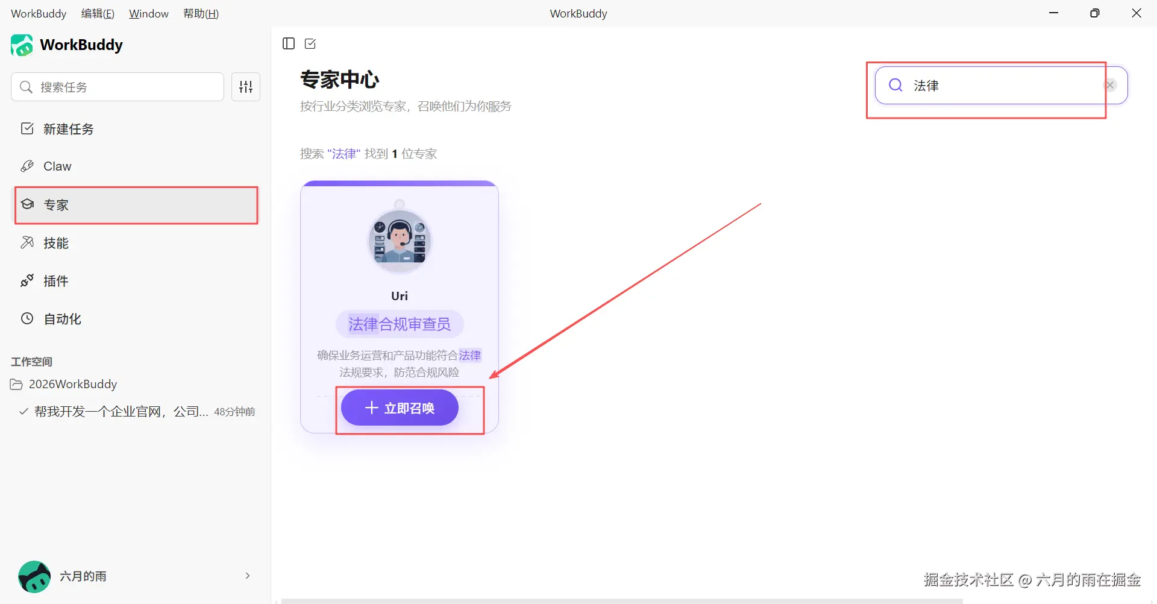The height and width of the screenshot is (604, 1157).
Task: Focus the expert search field containing 法律
Action: (1001, 85)
